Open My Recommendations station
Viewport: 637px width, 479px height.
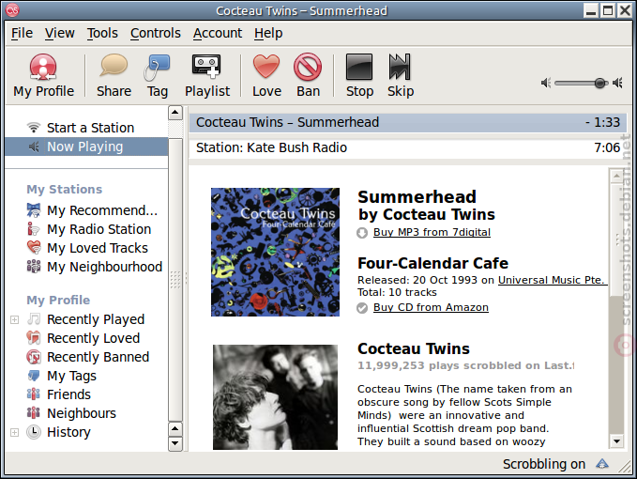point(92,210)
